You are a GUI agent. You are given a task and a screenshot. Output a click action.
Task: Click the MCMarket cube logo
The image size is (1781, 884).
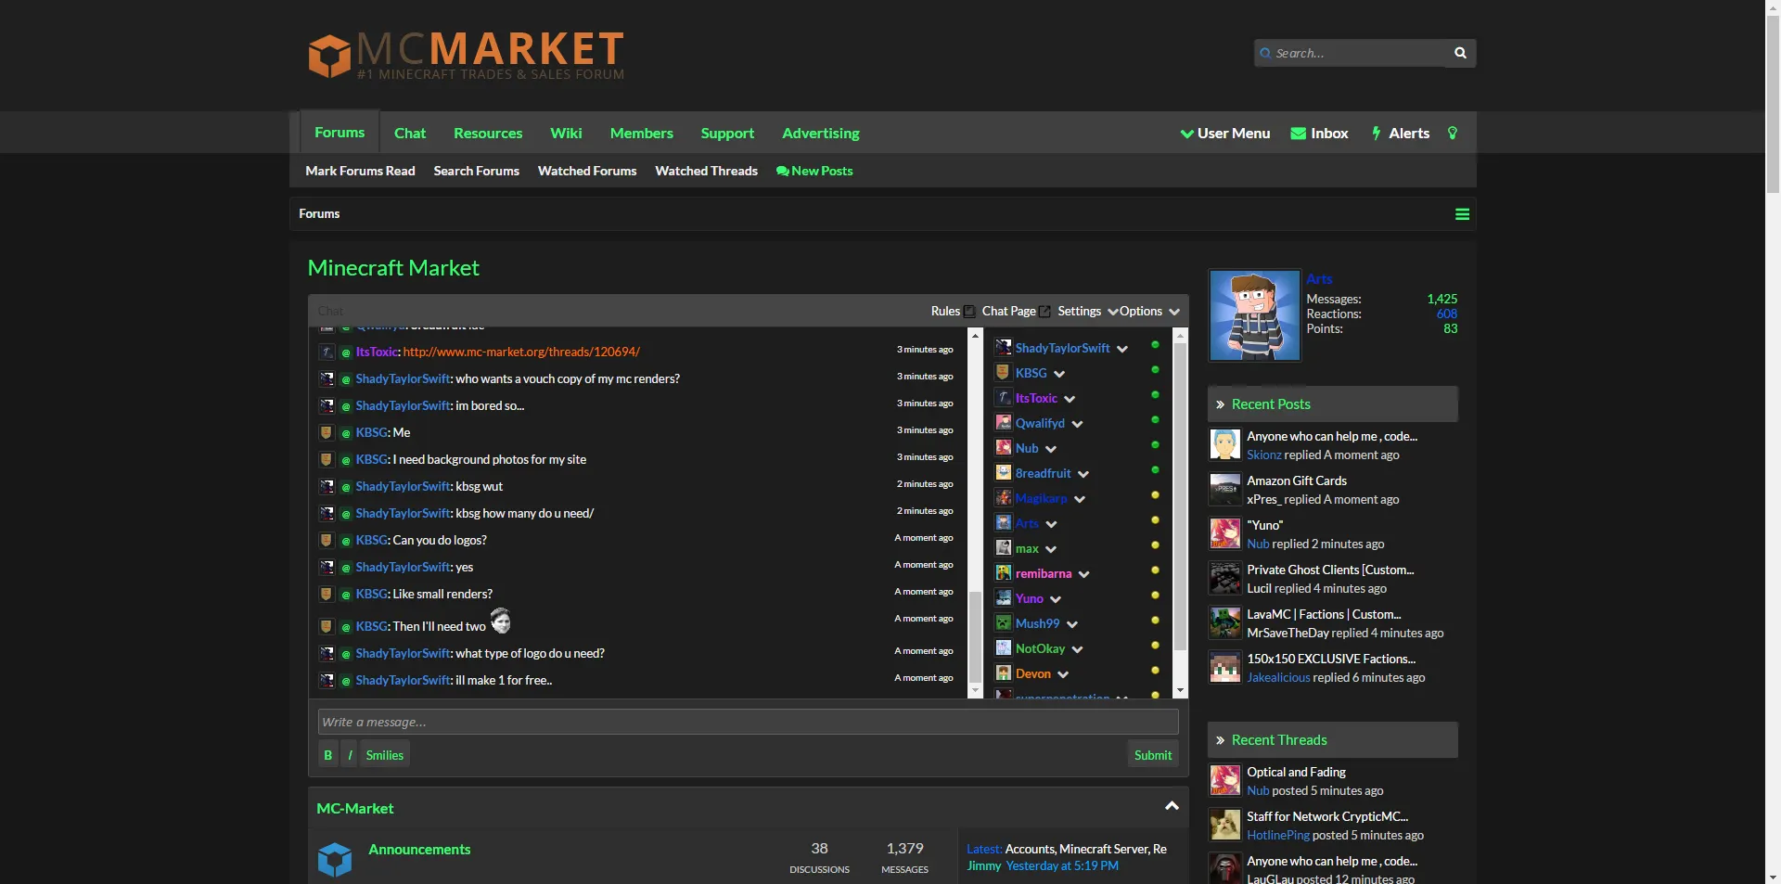tap(329, 57)
